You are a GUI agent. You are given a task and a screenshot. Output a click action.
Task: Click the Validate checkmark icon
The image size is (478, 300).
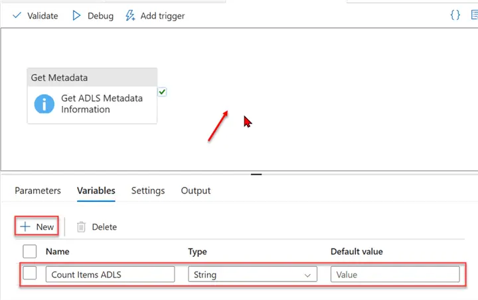17,15
